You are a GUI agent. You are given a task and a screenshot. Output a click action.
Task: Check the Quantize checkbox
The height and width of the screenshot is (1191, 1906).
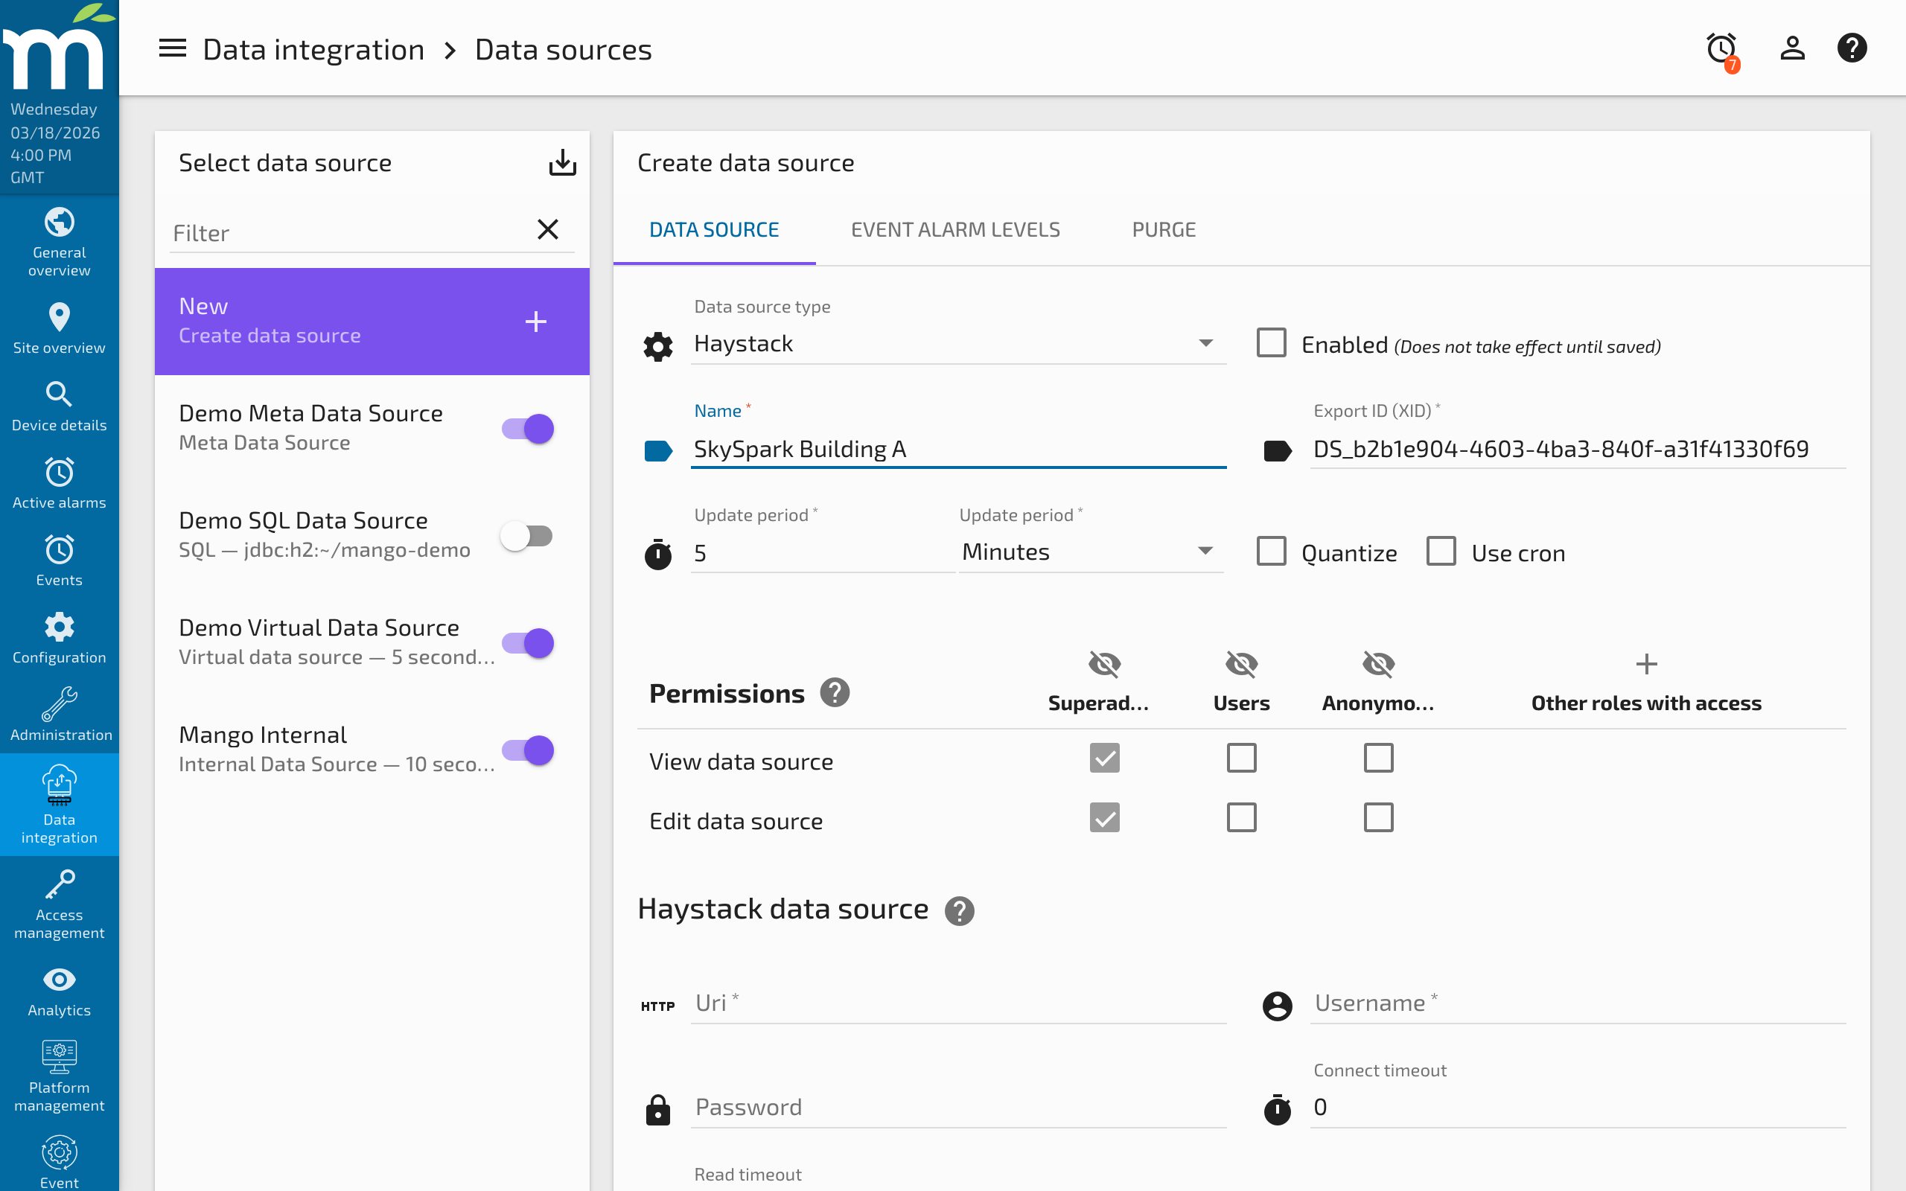pyautogui.click(x=1271, y=552)
